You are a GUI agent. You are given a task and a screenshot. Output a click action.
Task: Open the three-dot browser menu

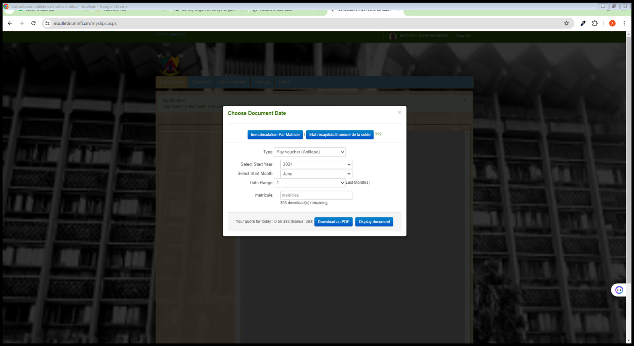[624, 24]
